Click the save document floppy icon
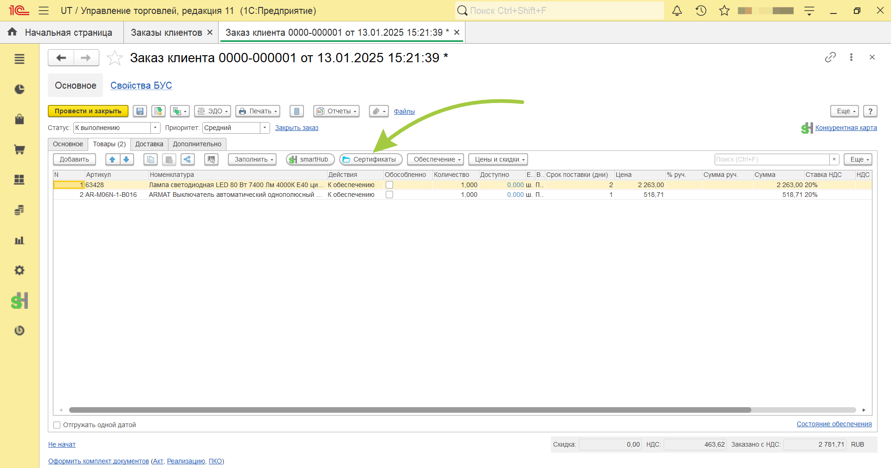Screen dimensions: 891x468 (140, 111)
